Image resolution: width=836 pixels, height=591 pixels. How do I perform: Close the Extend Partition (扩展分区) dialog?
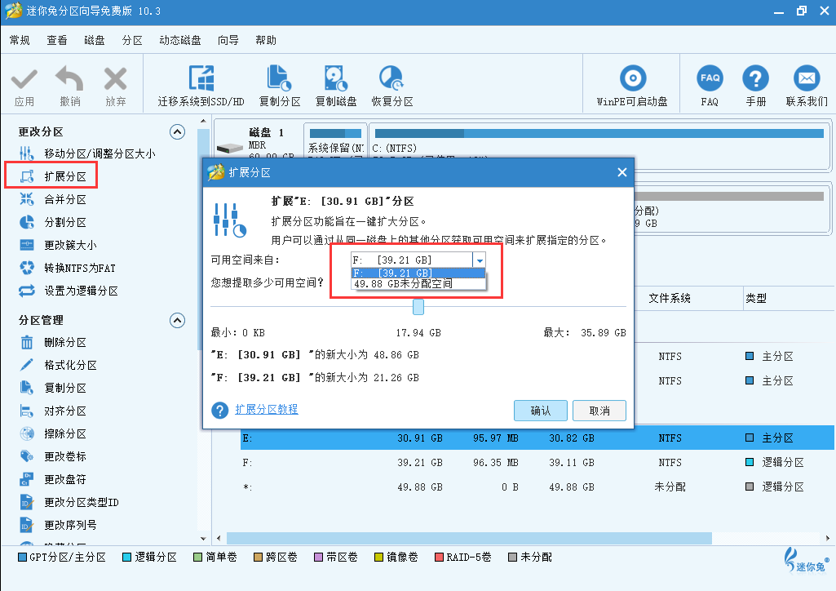[621, 172]
